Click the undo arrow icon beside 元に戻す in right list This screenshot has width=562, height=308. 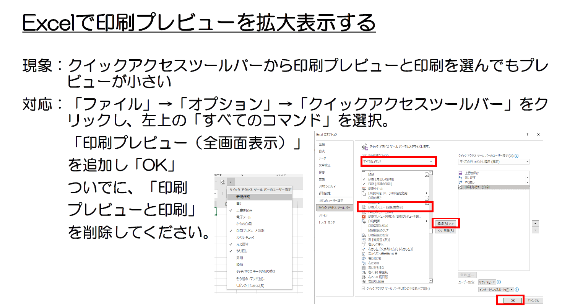(460, 178)
